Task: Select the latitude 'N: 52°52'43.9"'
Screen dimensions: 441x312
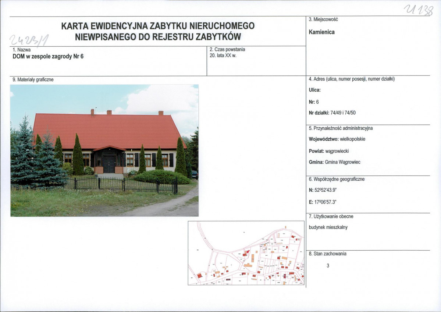Action: point(323,190)
